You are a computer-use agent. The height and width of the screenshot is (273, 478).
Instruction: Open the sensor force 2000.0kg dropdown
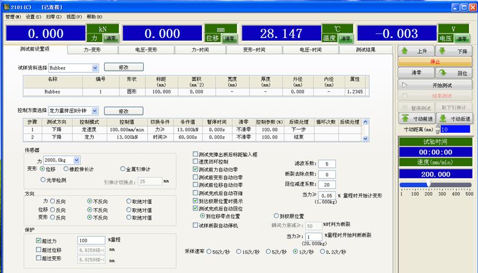[x=76, y=160]
